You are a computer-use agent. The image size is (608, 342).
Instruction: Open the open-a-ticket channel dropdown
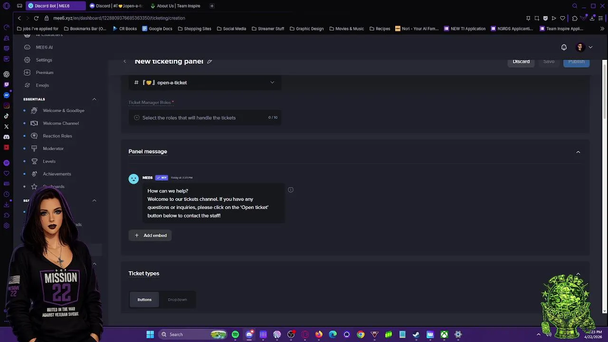coord(205,83)
